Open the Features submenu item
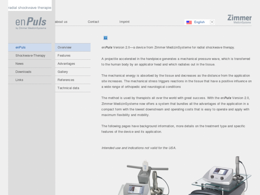 [73, 55]
